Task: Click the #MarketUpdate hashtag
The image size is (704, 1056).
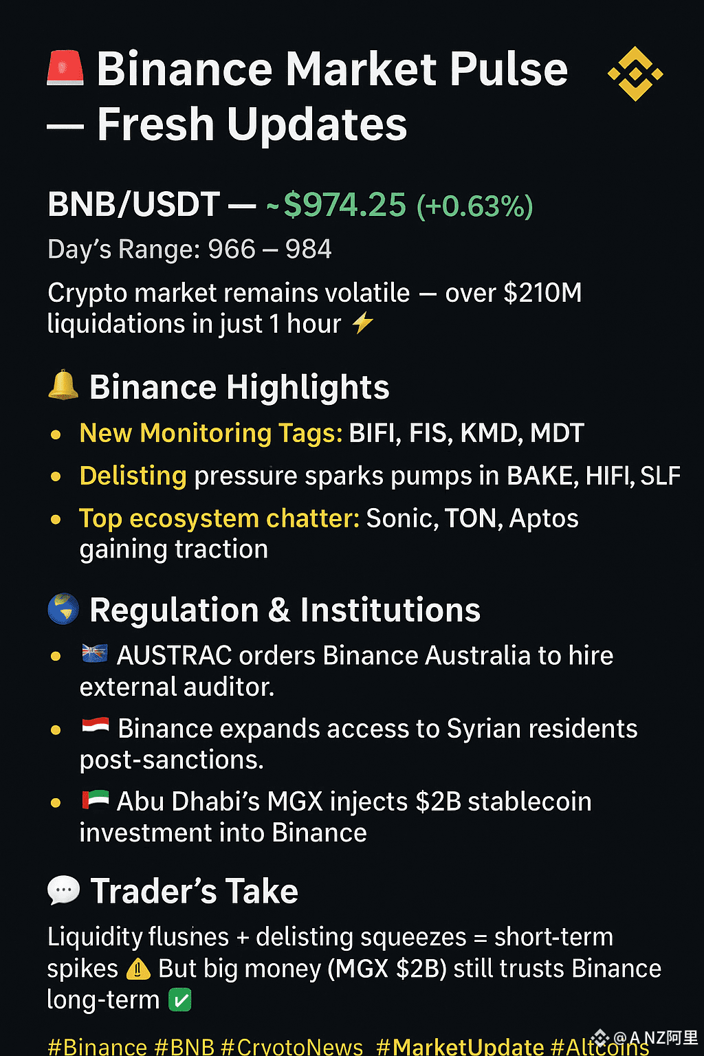Action: 461,1046
